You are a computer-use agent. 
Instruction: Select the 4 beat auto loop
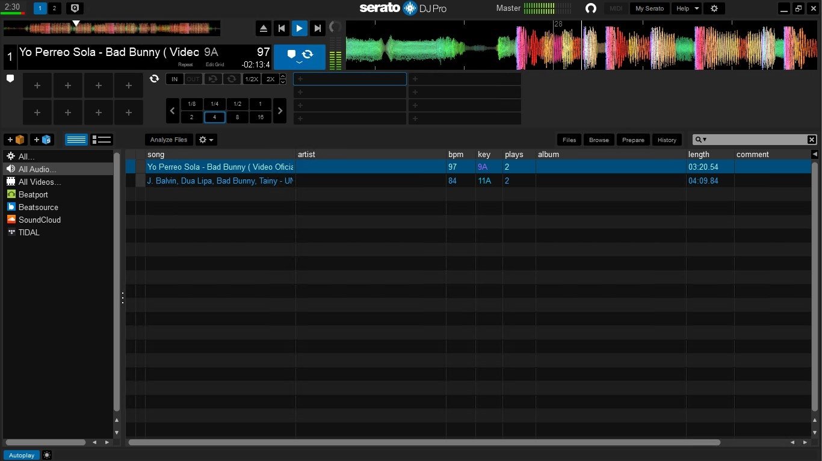(214, 117)
